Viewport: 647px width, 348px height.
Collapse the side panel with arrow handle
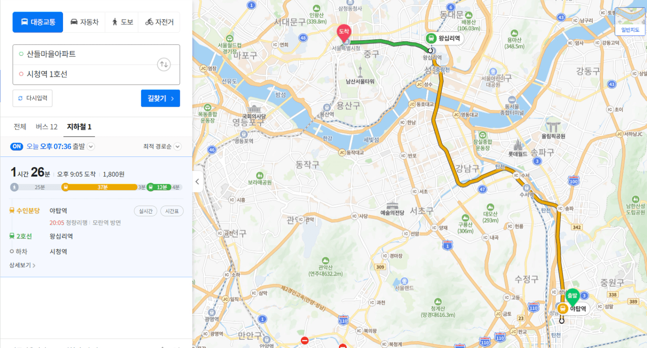click(x=197, y=181)
